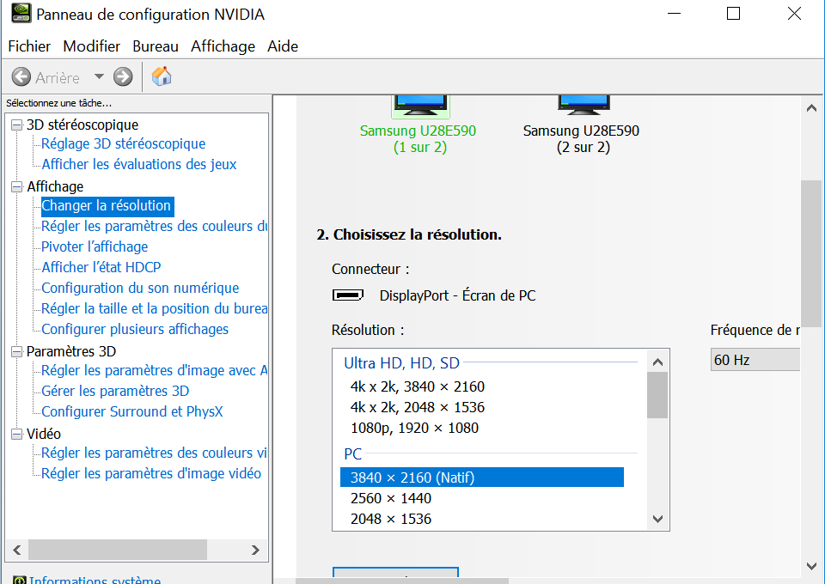Open Réglage 3D stéréoscopique
This screenshot has height=584, width=825.
123,143
